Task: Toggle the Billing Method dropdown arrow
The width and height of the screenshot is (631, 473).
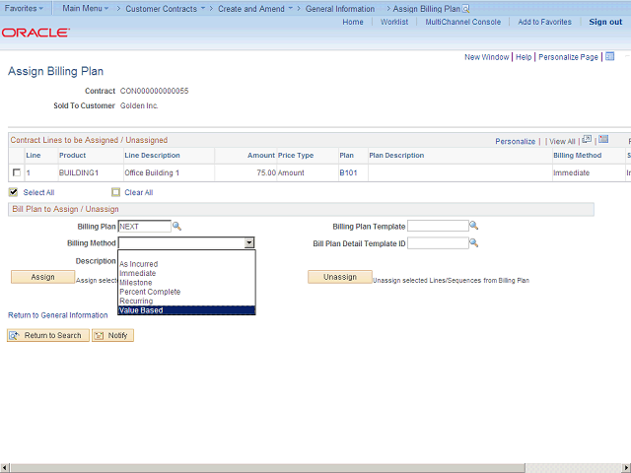Action: [x=249, y=243]
